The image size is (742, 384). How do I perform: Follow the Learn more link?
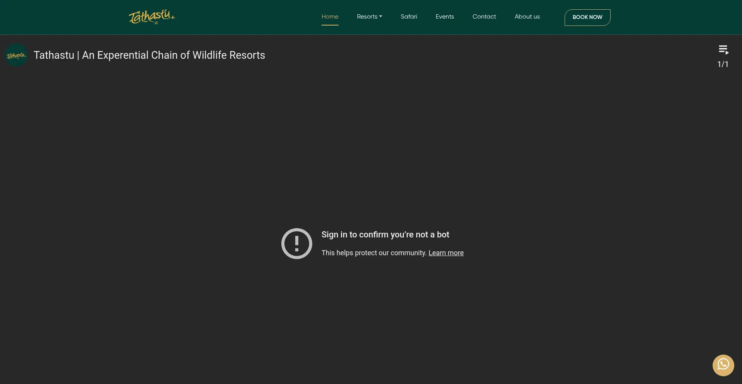[x=446, y=253]
